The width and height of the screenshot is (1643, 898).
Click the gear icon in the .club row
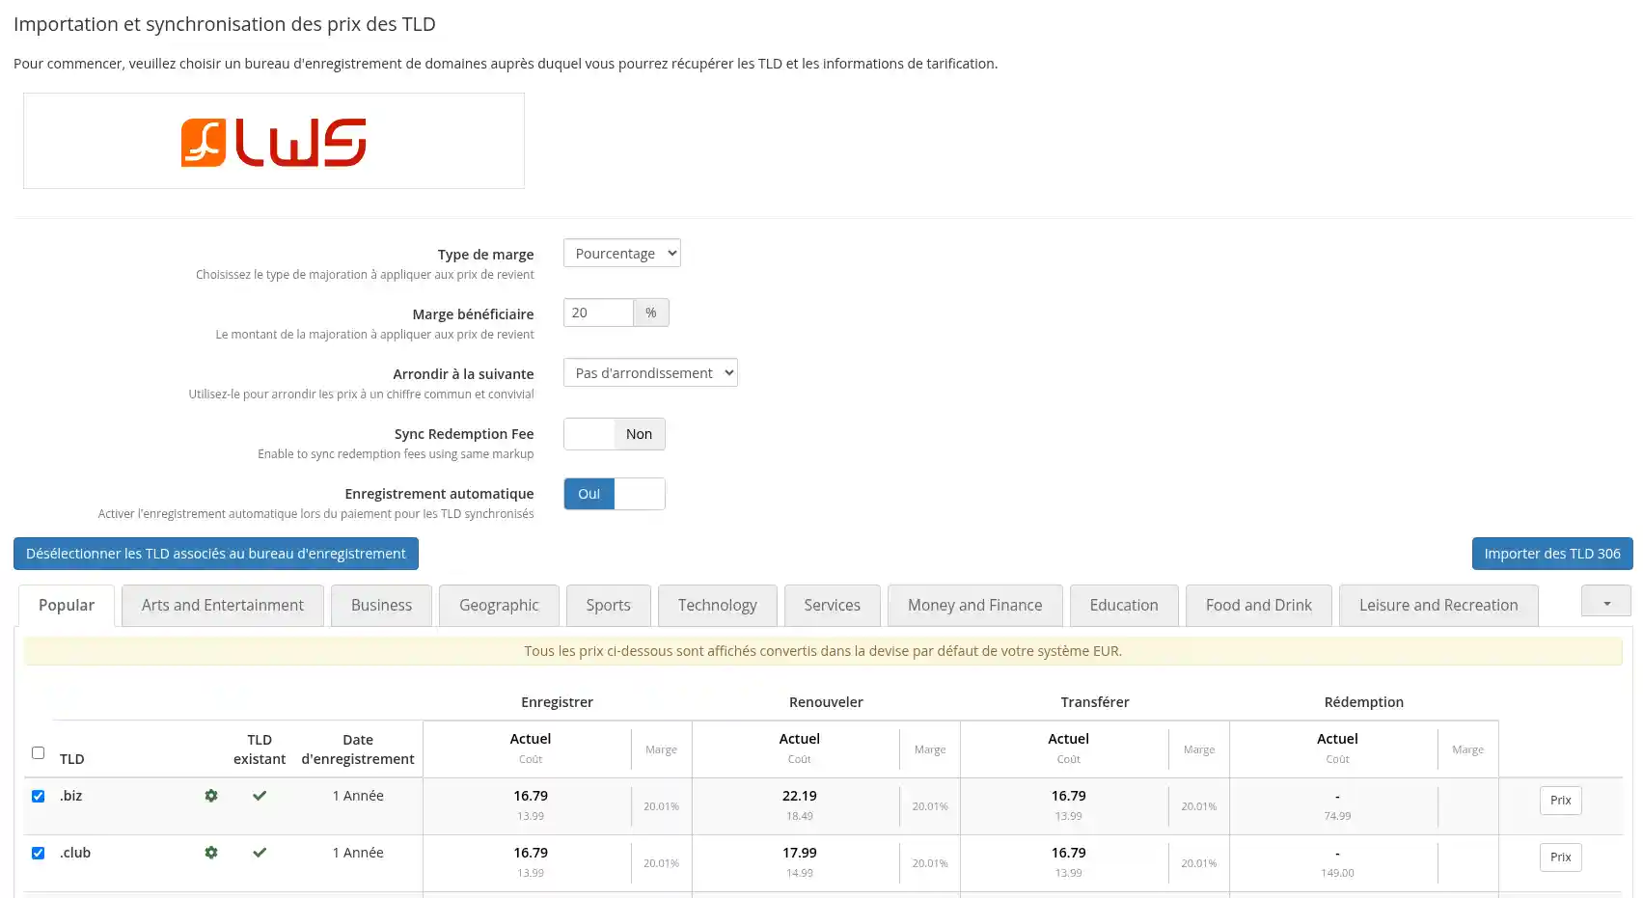coord(211,853)
